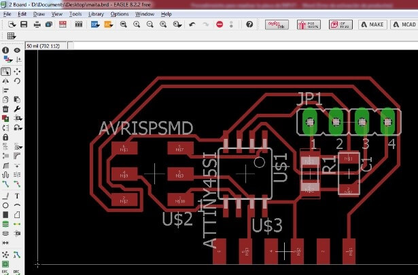Click the red Stop command icon
Viewport: 418px width, 275px height.
[x=220, y=24]
